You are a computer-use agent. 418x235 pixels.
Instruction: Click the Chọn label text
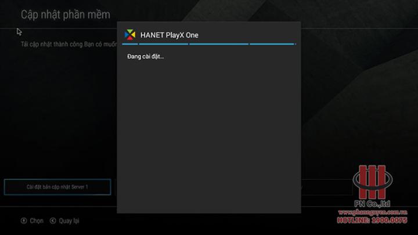click(x=37, y=221)
